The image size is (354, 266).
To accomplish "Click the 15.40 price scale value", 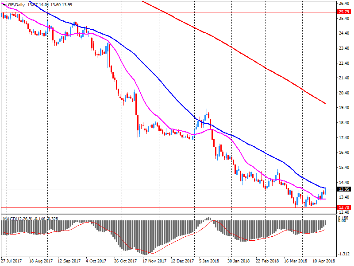I will 344,167.
